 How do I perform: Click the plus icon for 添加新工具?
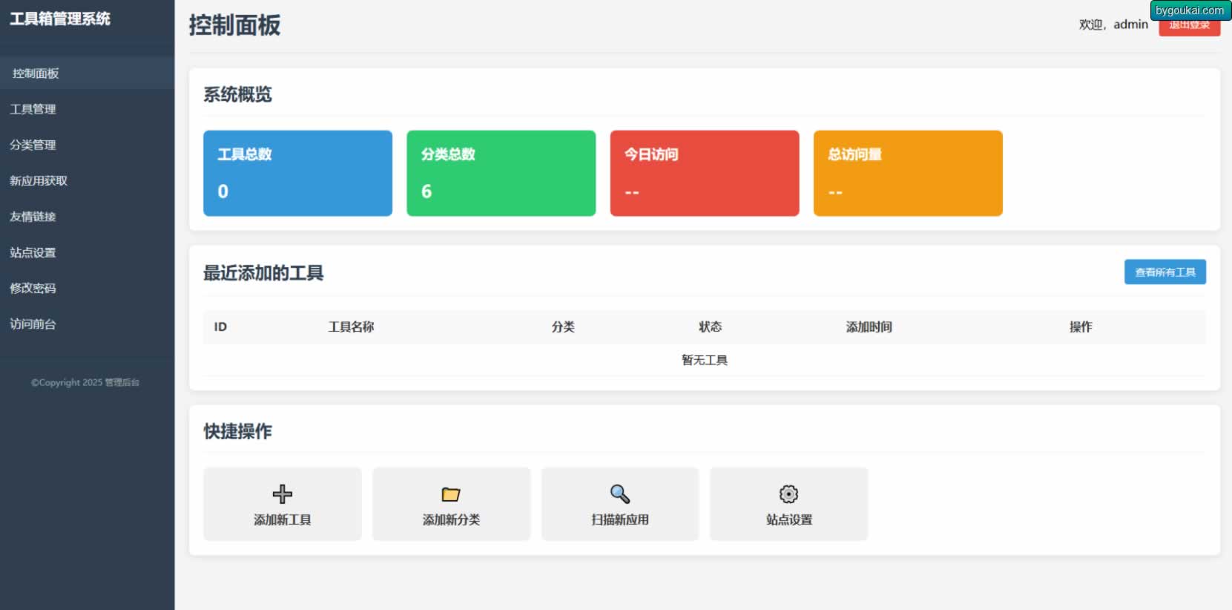pyautogui.click(x=282, y=494)
